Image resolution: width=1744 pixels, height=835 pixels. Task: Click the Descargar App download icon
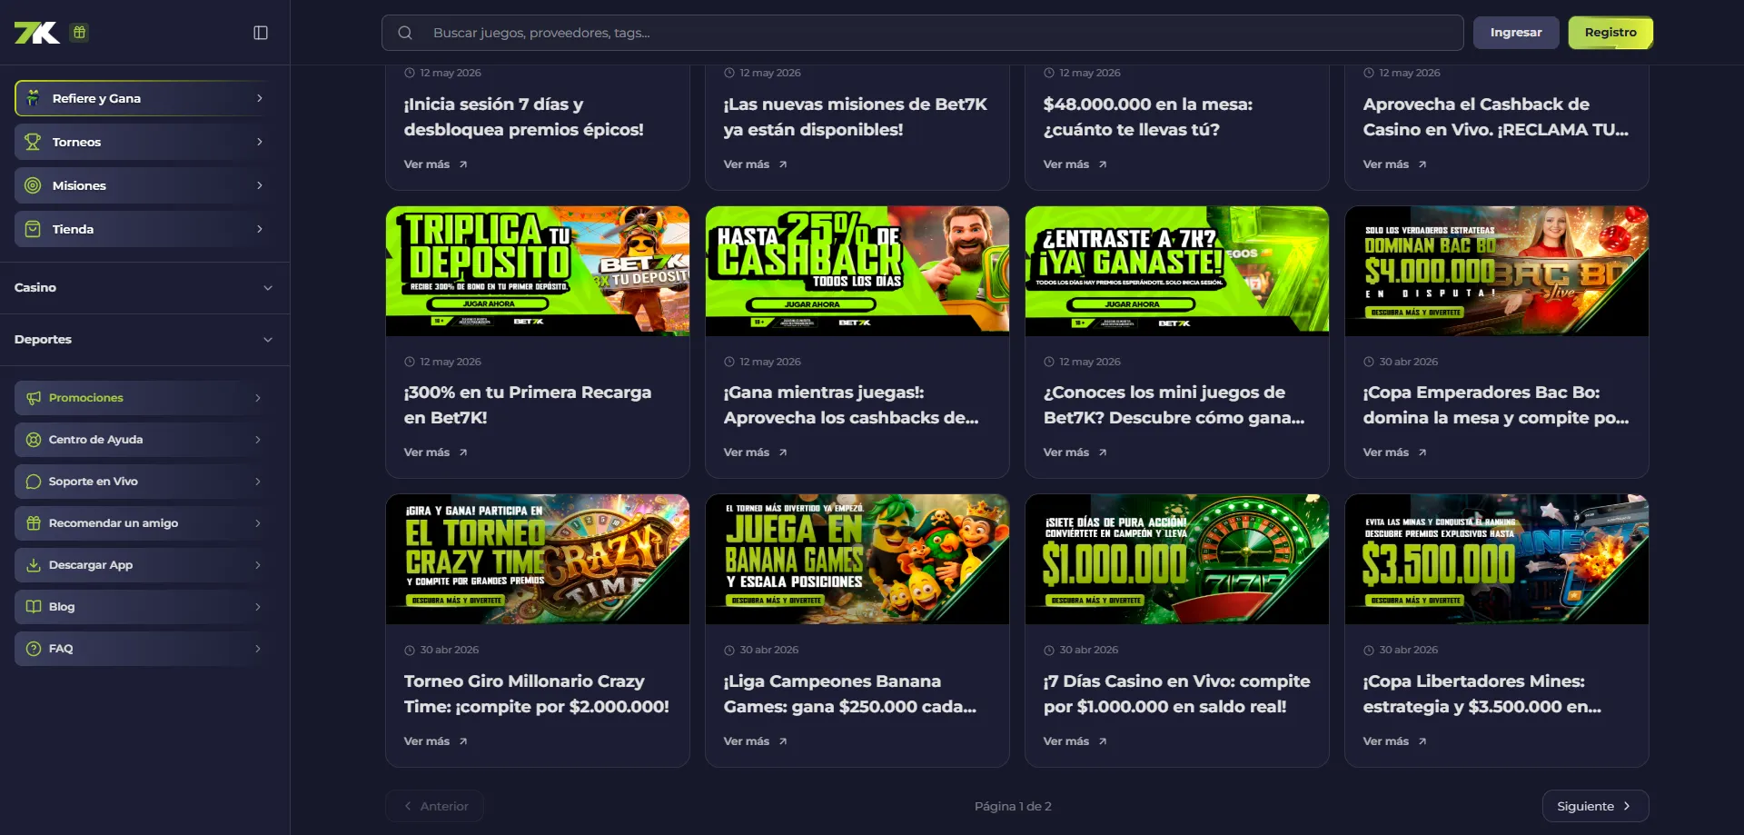click(34, 565)
